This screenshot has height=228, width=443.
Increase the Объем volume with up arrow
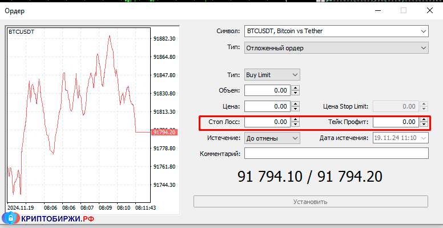click(295, 88)
